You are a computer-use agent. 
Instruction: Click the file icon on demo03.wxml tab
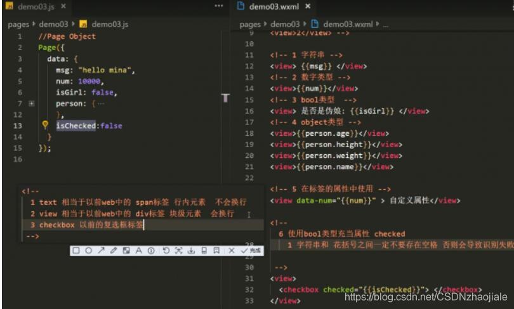[x=241, y=6]
